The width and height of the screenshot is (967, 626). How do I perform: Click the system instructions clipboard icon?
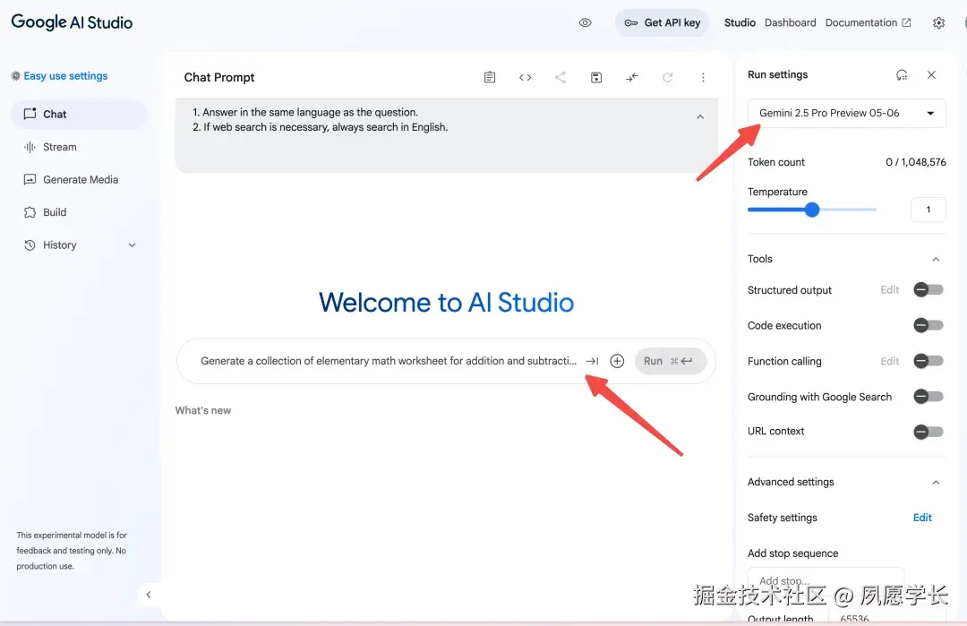point(490,77)
